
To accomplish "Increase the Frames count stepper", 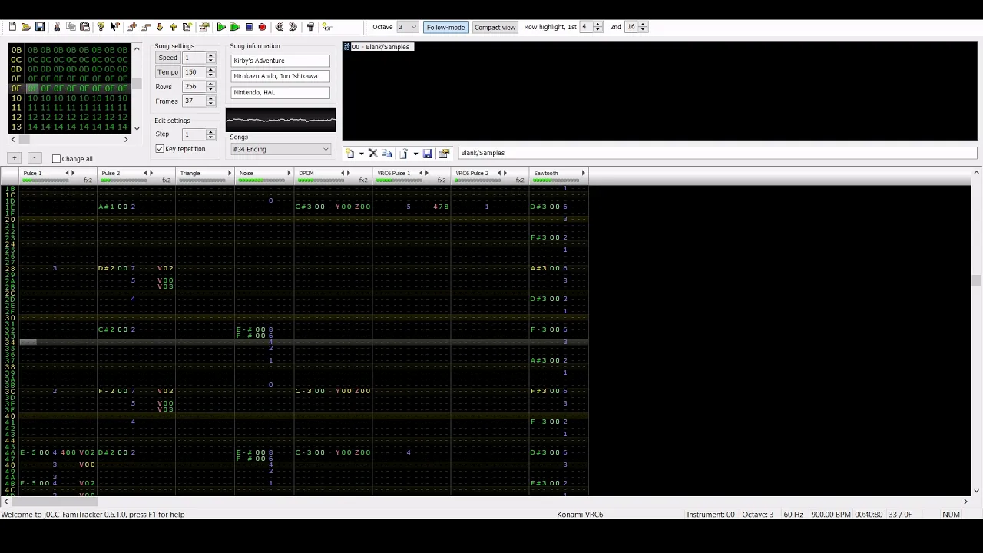I will (210, 98).
